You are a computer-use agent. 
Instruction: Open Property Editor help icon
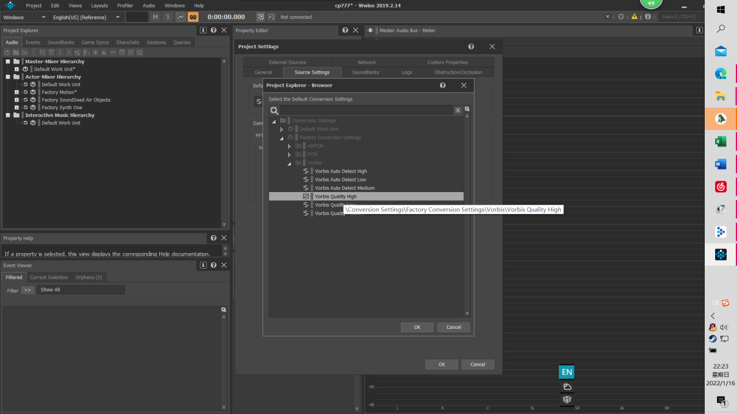345,30
